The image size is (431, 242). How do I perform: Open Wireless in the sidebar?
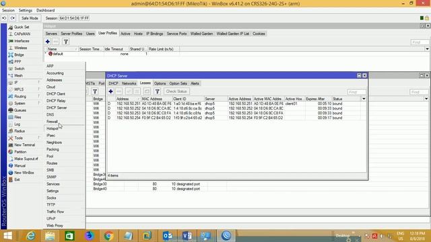pos(21,48)
